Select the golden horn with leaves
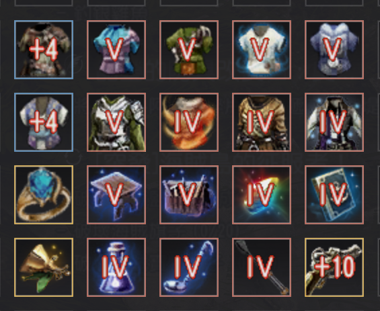The image size is (380, 311). pos(44,267)
